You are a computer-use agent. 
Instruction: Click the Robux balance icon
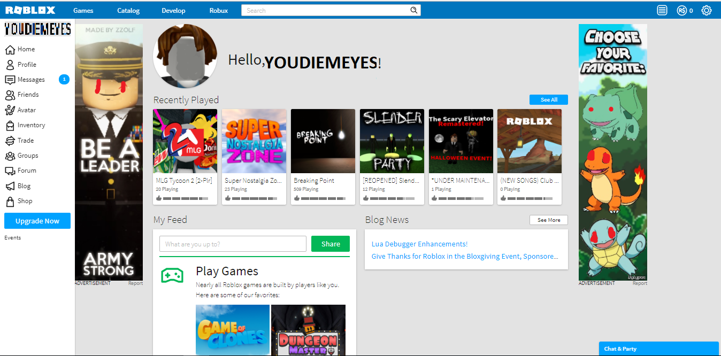pyautogui.click(x=681, y=10)
